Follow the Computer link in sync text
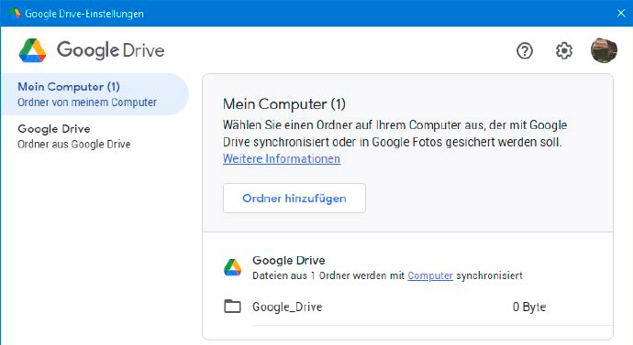 click(430, 275)
